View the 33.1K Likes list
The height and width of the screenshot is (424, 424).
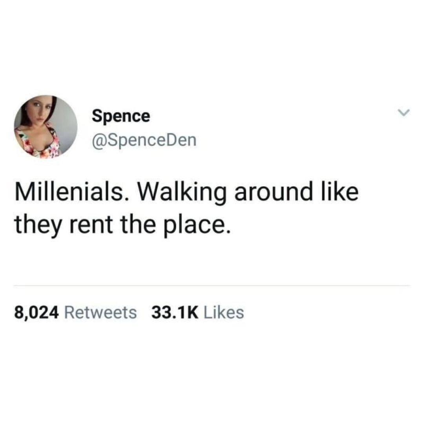click(197, 313)
